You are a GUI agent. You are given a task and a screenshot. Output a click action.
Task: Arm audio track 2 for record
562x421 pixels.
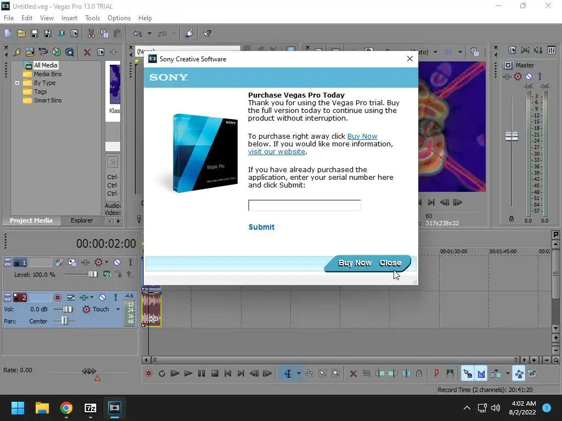58,298
